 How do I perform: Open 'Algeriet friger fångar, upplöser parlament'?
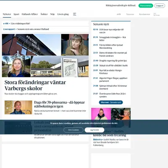113,79
